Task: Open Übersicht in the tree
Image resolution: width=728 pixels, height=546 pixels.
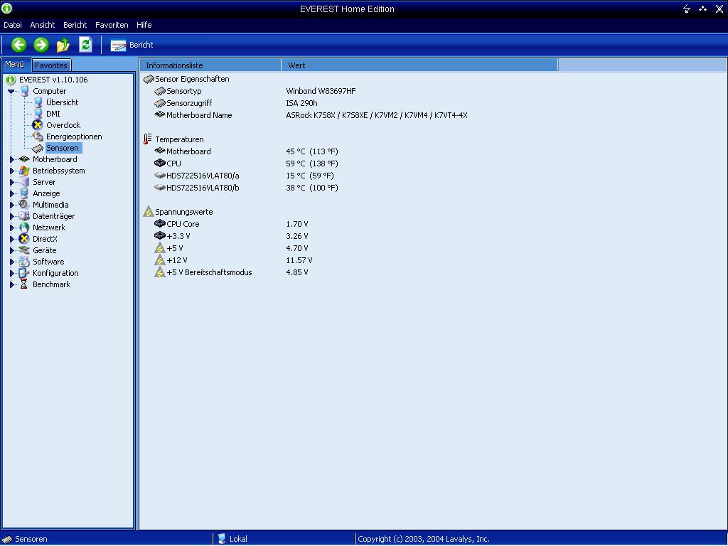Action: coord(63,102)
